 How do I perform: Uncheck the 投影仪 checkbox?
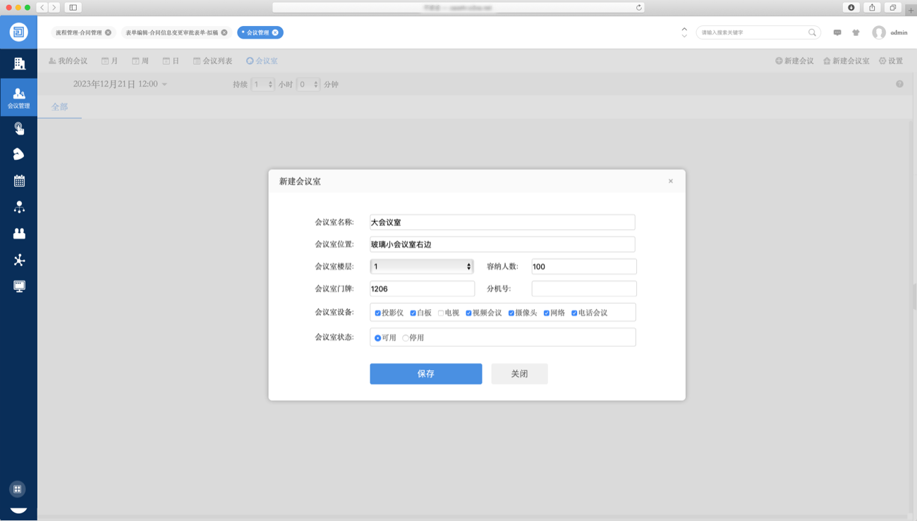[378, 313]
